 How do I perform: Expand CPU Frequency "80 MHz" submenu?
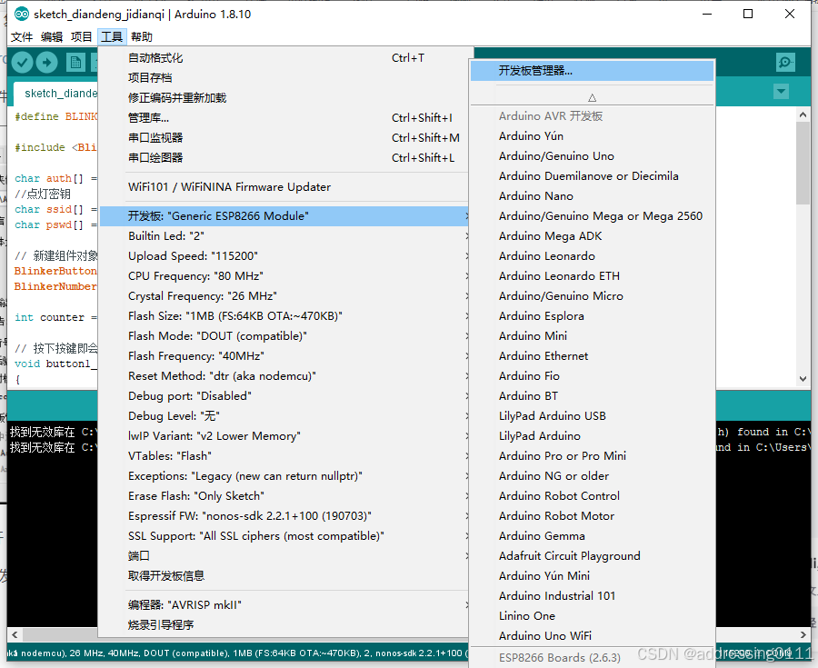284,276
